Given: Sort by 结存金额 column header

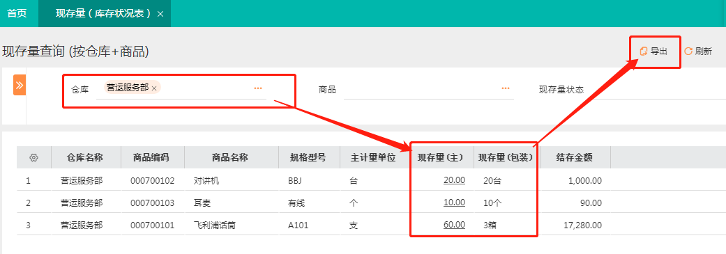Looking at the screenshot, I should pyautogui.click(x=574, y=157).
